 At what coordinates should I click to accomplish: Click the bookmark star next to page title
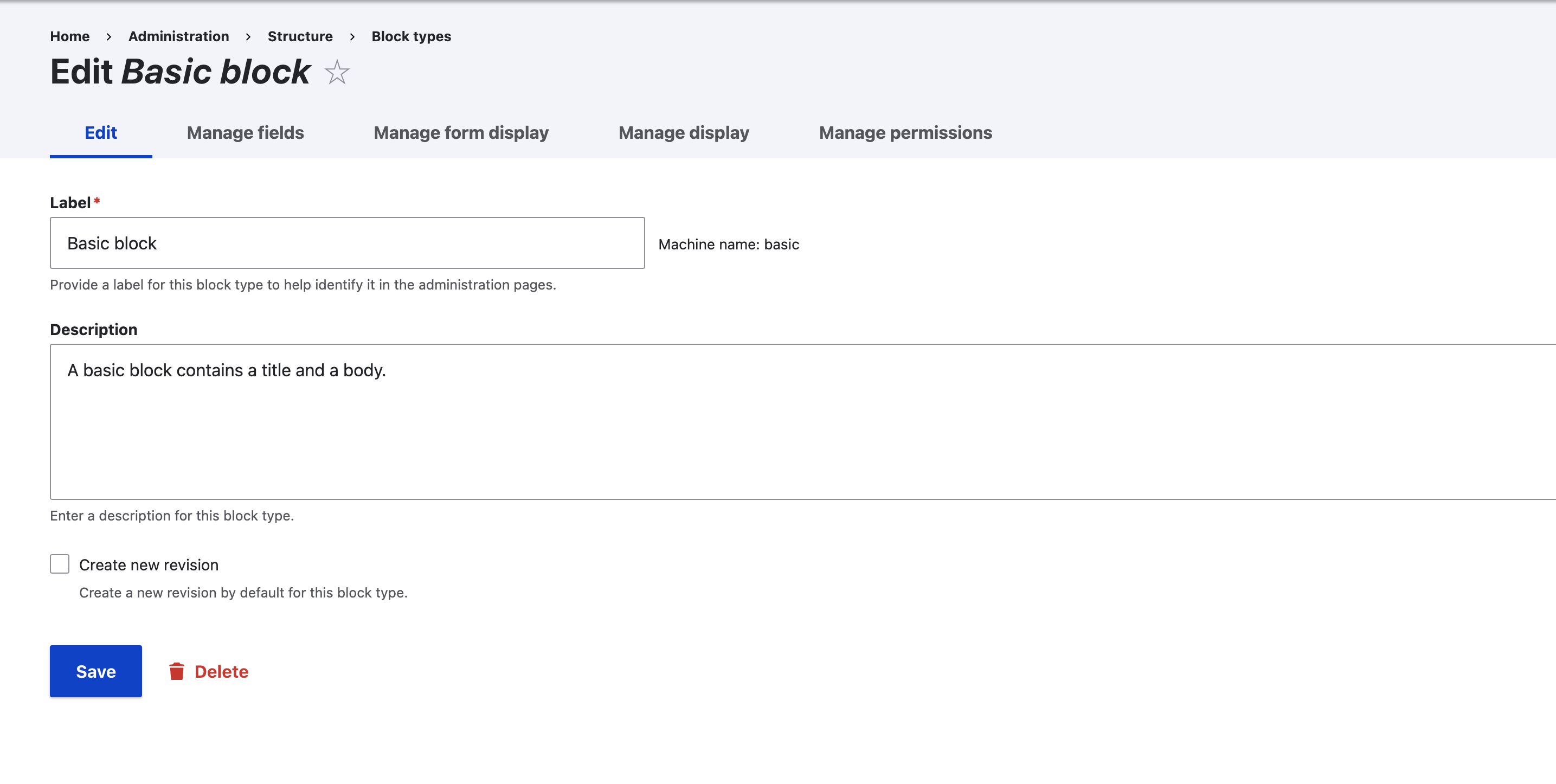click(337, 73)
